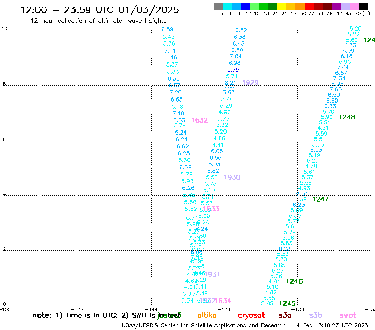Image resolution: width=375 pixels, height=330 pixels.
Task: Click the 6.18 wave height value
Action: [347, 56]
